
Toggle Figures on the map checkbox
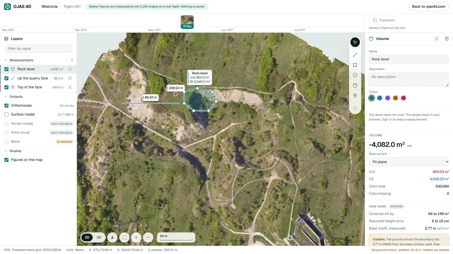(7, 160)
